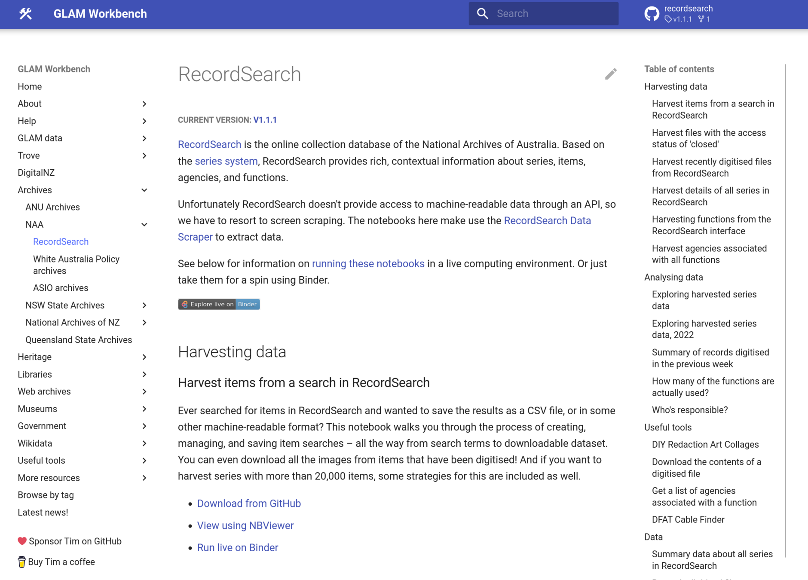Expand the Heritage section chevron
The image size is (808, 580).
point(144,357)
